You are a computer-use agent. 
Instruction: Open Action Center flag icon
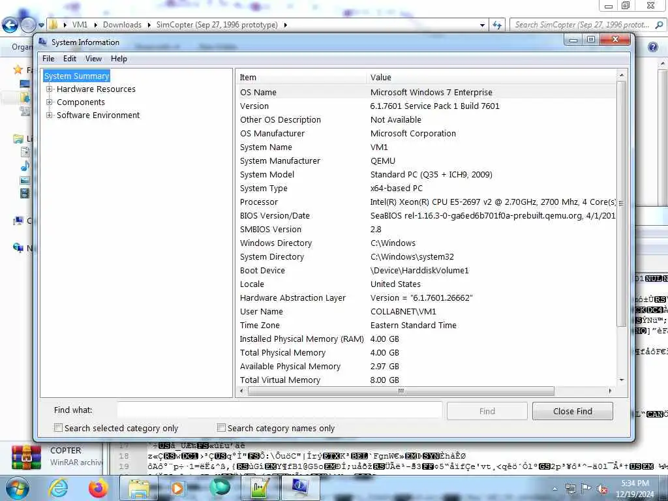[x=586, y=489]
